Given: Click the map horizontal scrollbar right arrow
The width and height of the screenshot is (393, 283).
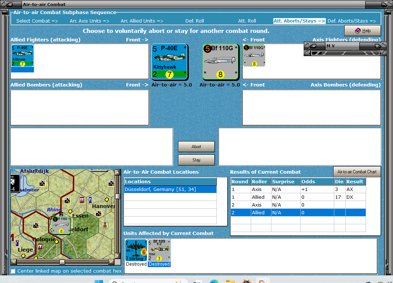Looking at the screenshot, I should pyautogui.click(x=111, y=262).
